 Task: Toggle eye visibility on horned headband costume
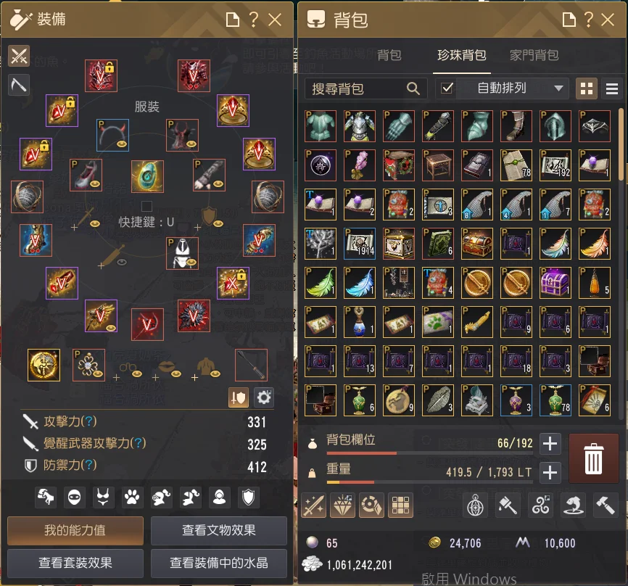click(122, 144)
